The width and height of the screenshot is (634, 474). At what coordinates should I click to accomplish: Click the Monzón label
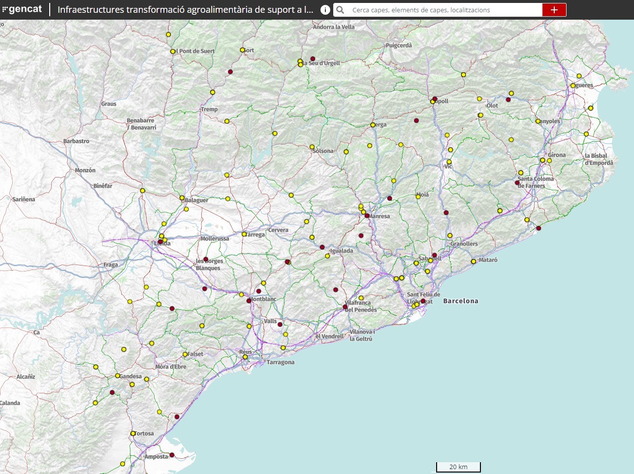tap(85, 170)
